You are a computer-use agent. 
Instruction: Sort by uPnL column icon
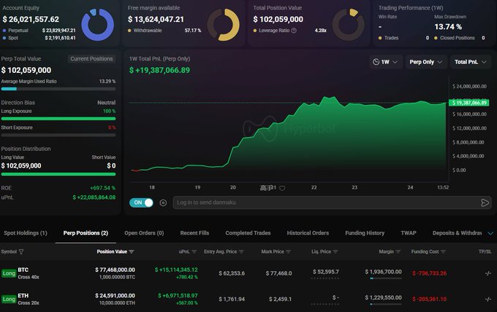click(194, 252)
